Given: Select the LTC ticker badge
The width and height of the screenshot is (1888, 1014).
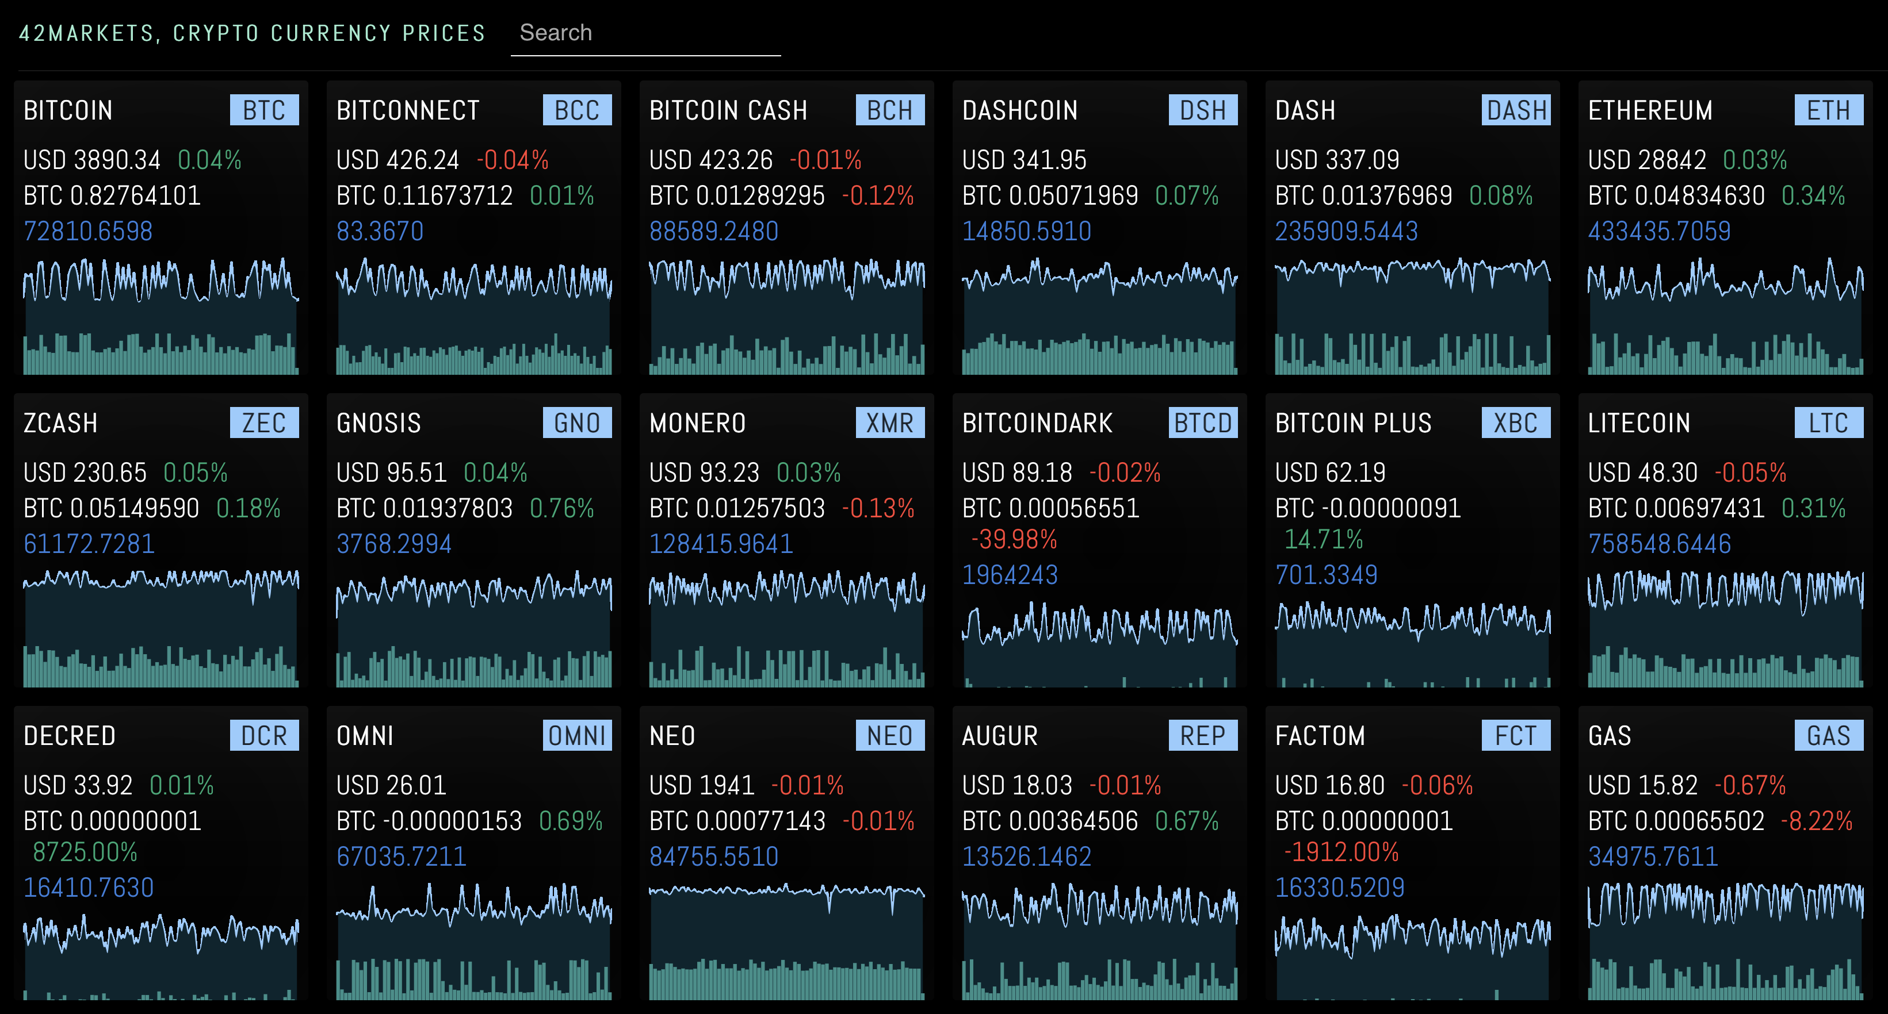Looking at the screenshot, I should (1829, 423).
